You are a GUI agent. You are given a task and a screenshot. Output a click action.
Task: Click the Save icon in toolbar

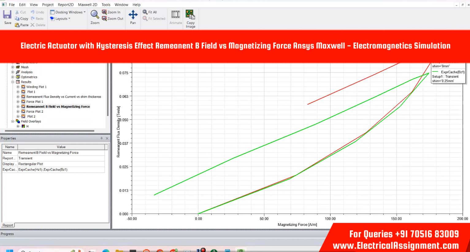(x=7, y=15)
